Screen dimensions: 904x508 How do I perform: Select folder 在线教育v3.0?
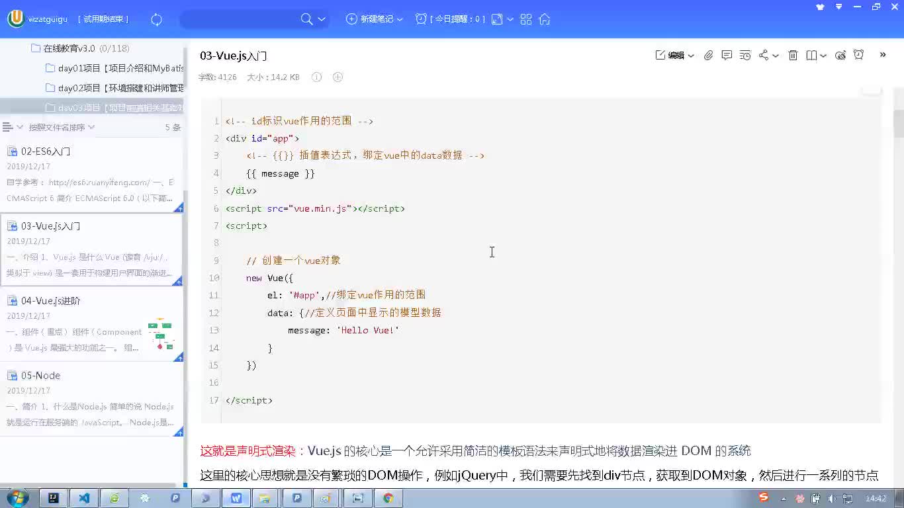point(69,48)
